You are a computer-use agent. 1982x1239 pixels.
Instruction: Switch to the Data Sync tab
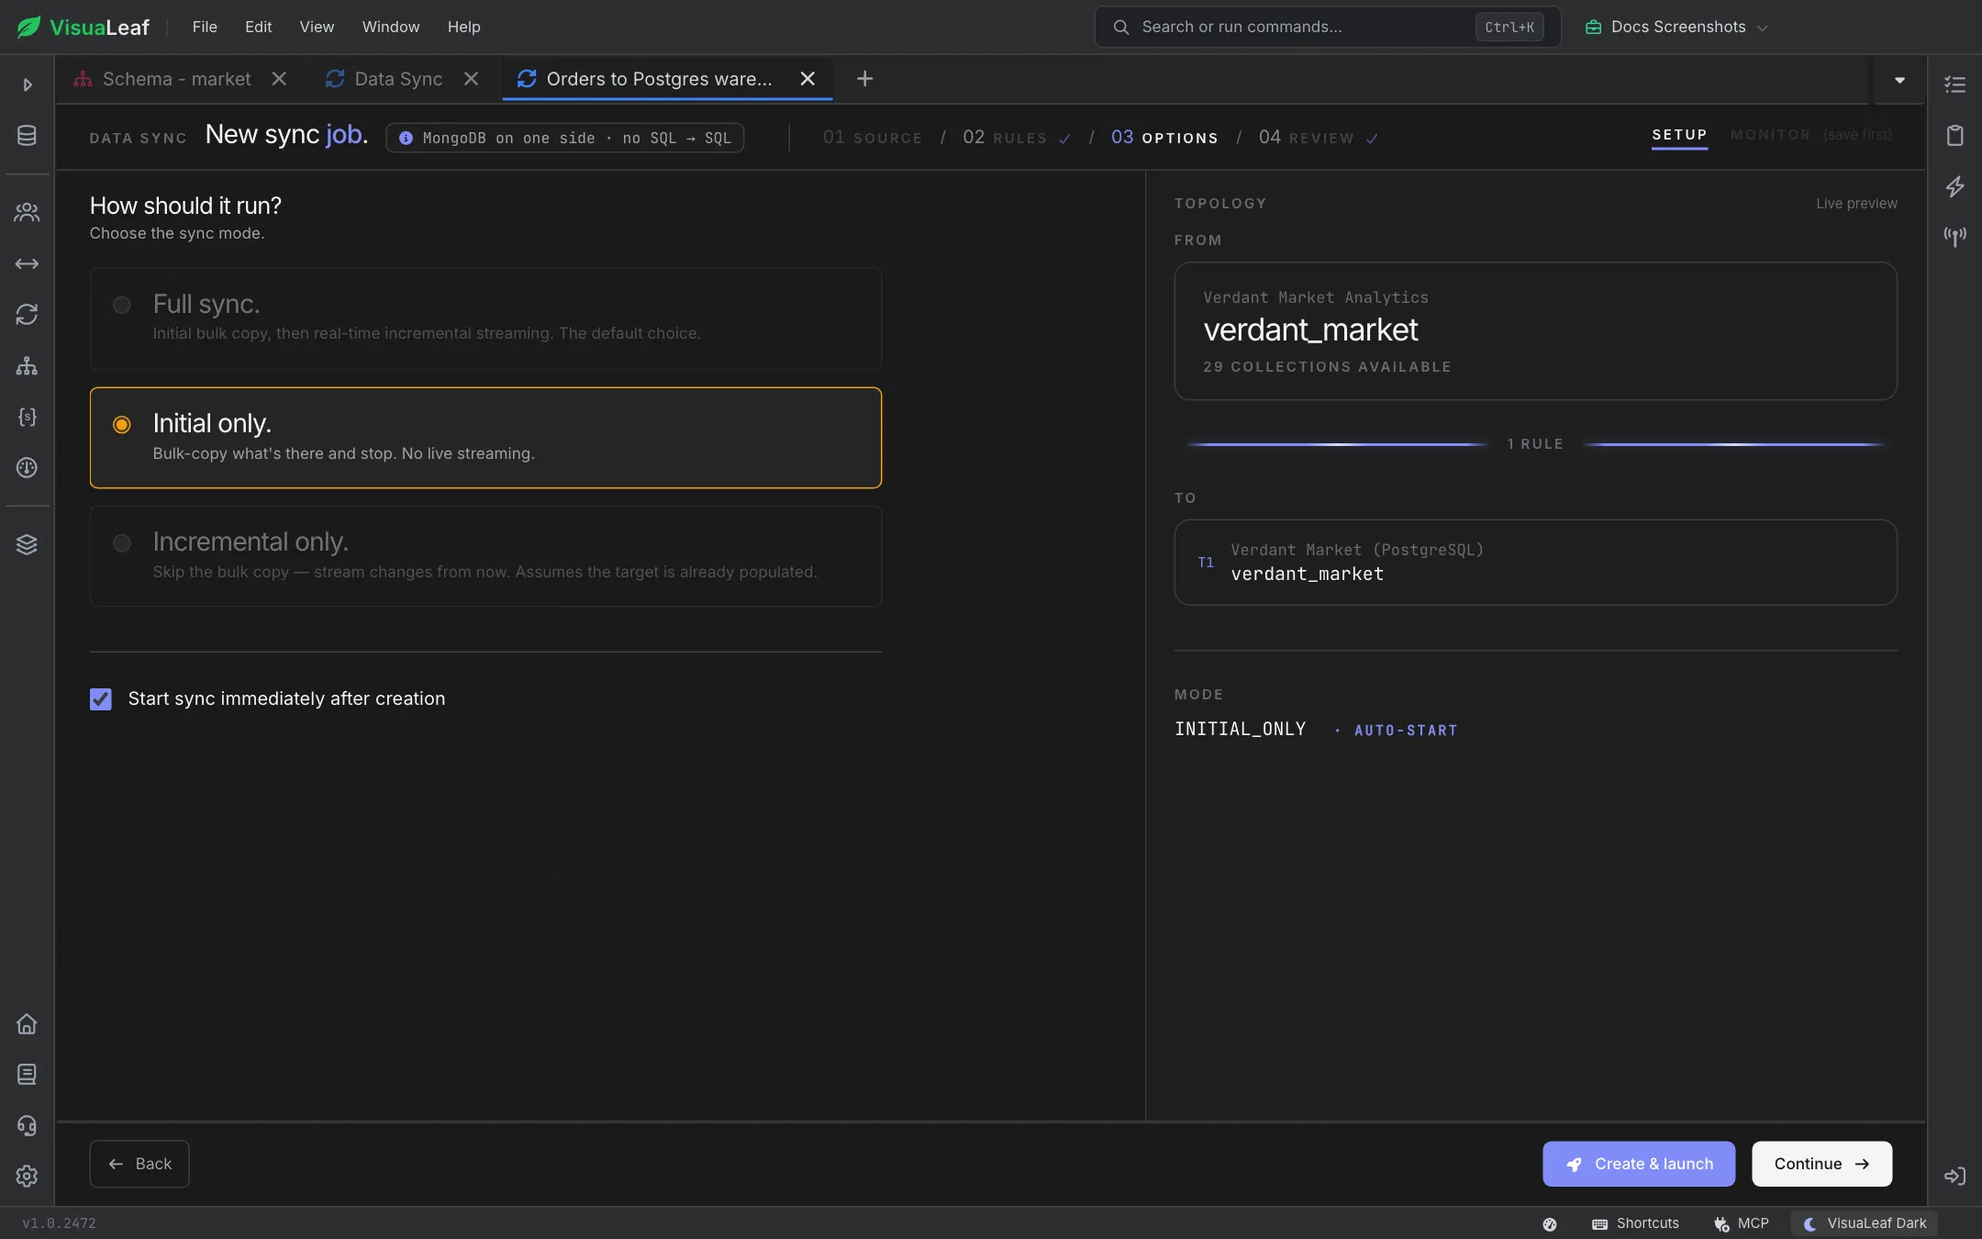coord(398,79)
